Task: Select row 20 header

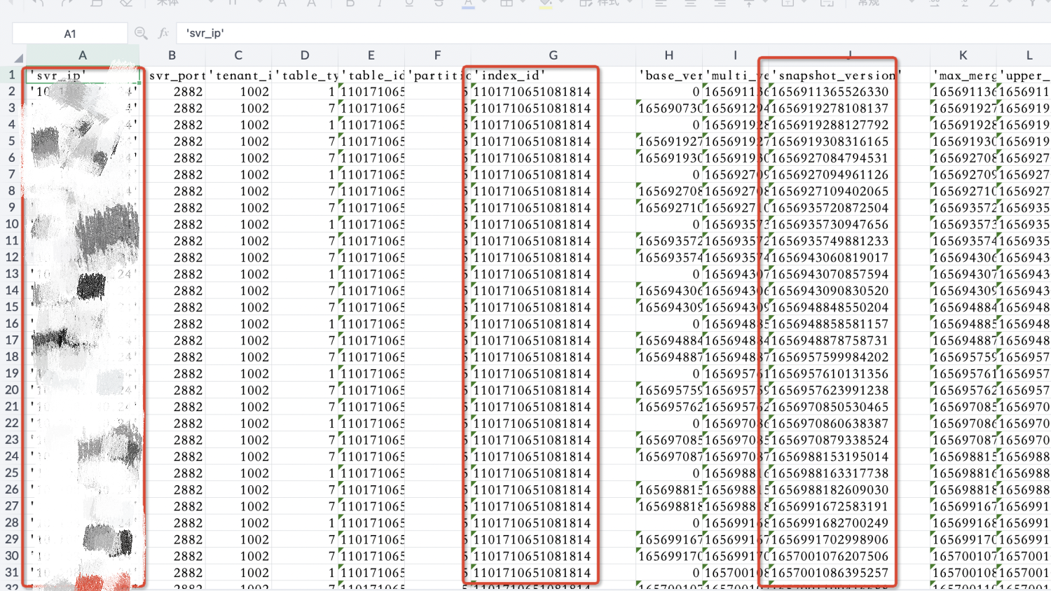Action: pyautogui.click(x=12, y=390)
